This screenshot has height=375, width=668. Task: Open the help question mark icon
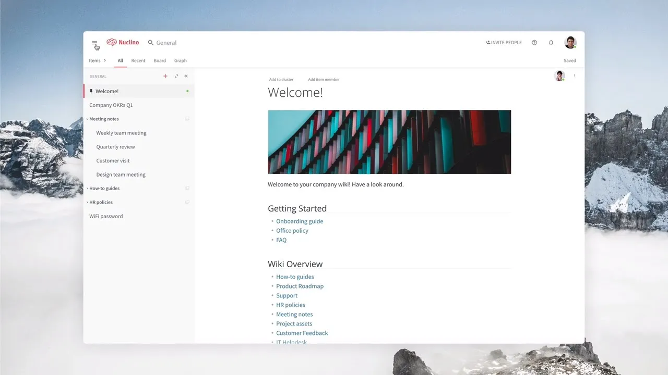(x=534, y=43)
